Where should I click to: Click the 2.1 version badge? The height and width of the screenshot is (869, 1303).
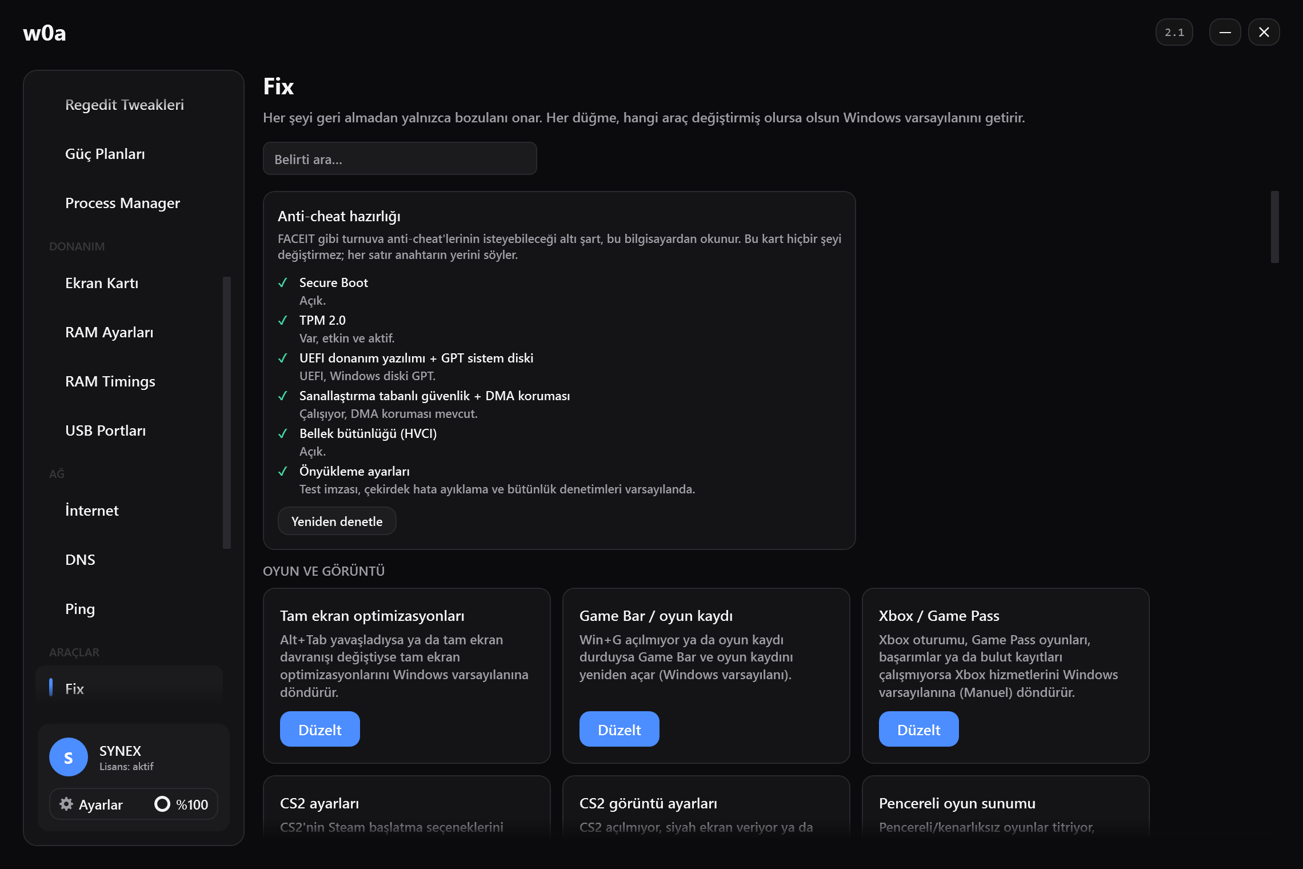(1174, 32)
